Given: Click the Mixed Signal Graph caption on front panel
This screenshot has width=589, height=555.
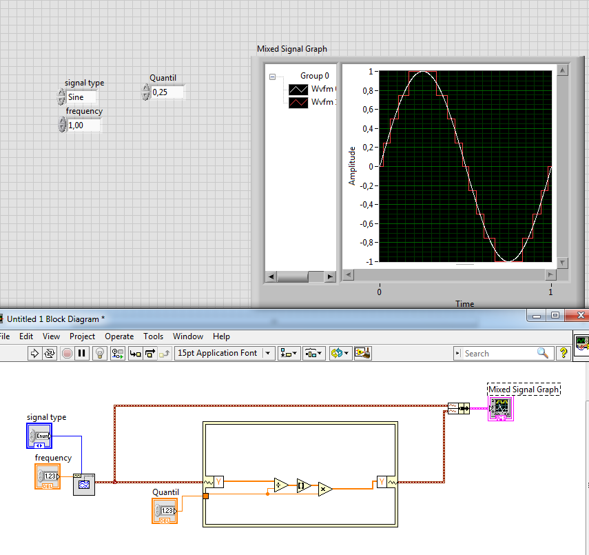Looking at the screenshot, I should point(292,49).
